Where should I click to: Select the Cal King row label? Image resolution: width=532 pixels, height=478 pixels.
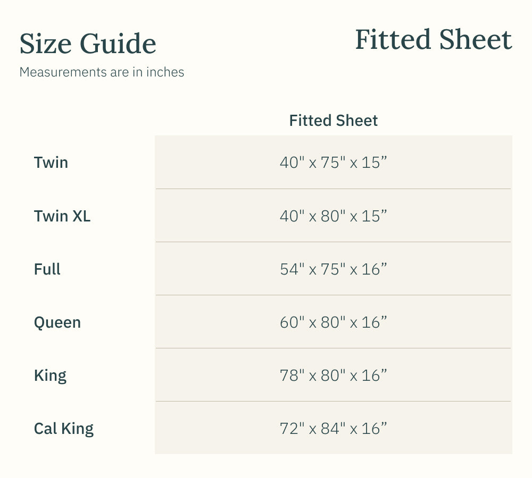tap(64, 429)
